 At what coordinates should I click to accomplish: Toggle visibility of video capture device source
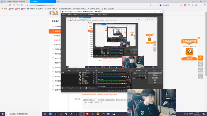[x=94, y=73]
